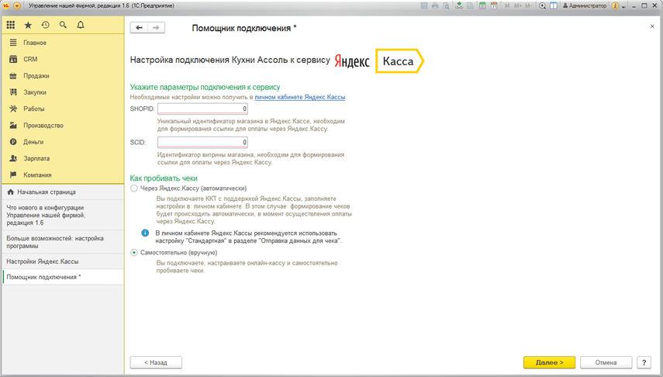Screen dimensions: 663x377
Task: Open Favorites star icon
Action: pos(29,25)
